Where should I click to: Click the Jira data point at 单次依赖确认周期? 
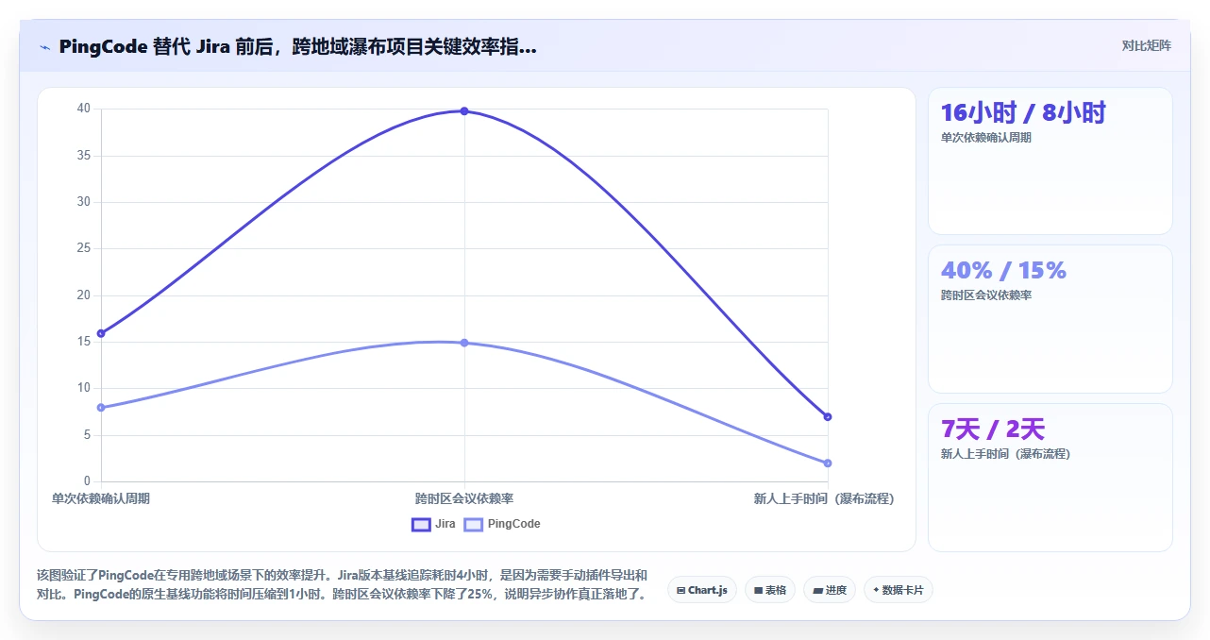(101, 333)
